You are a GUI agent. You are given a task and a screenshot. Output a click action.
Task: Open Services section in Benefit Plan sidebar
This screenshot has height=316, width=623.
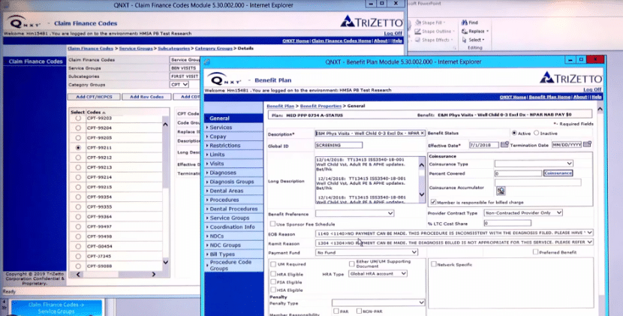click(233, 127)
